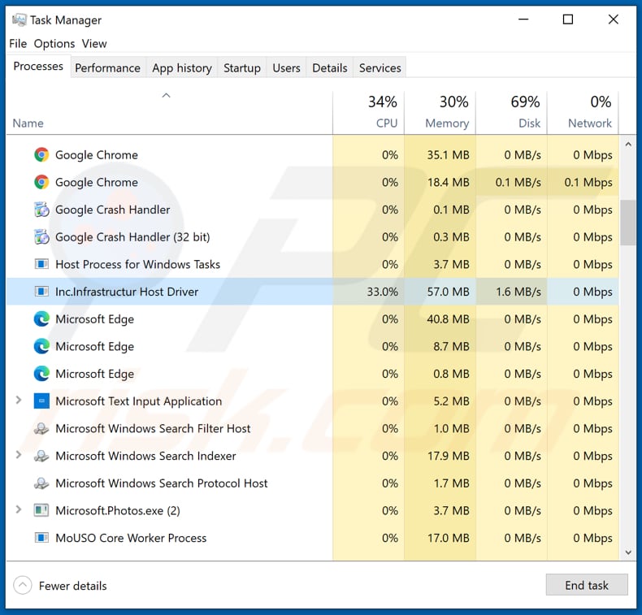Click the End task button
This screenshot has height=615, width=642.
click(x=587, y=585)
